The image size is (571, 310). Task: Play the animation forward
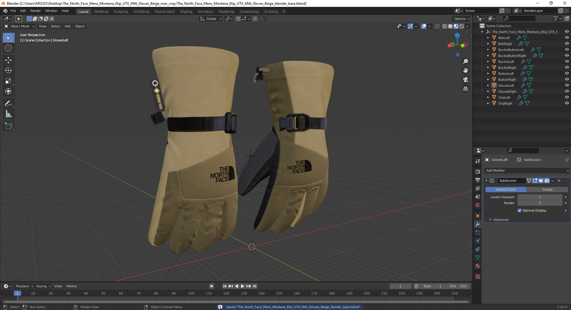[x=243, y=286]
